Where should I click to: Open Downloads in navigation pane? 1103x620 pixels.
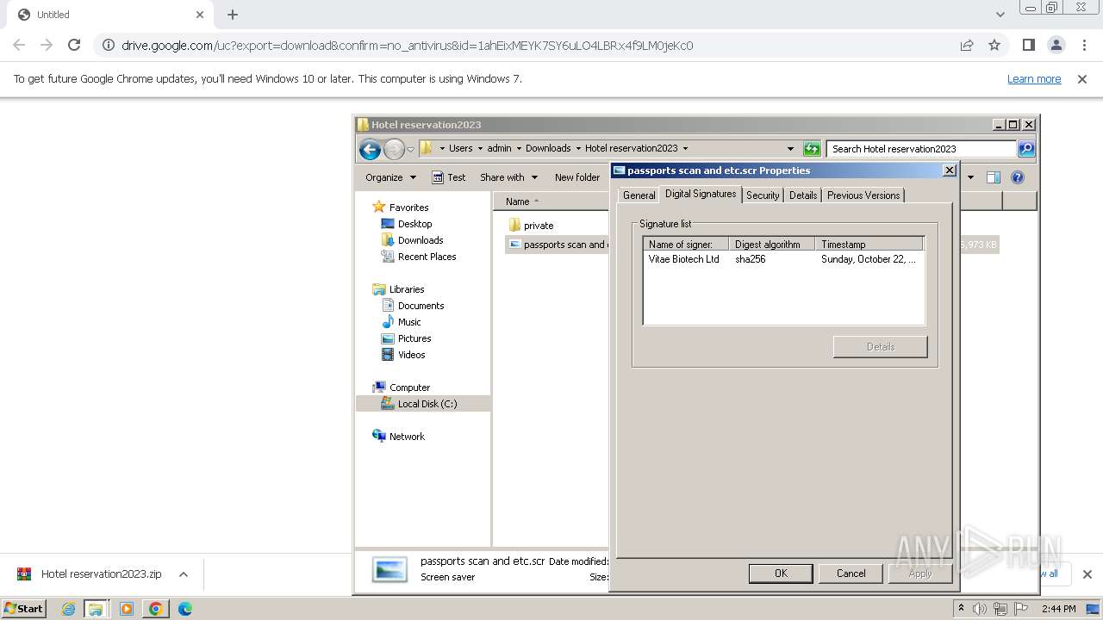click(421, 240)
